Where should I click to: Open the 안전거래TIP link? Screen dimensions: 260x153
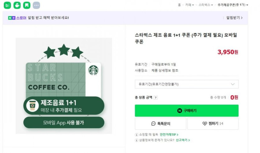coord(169,135)
